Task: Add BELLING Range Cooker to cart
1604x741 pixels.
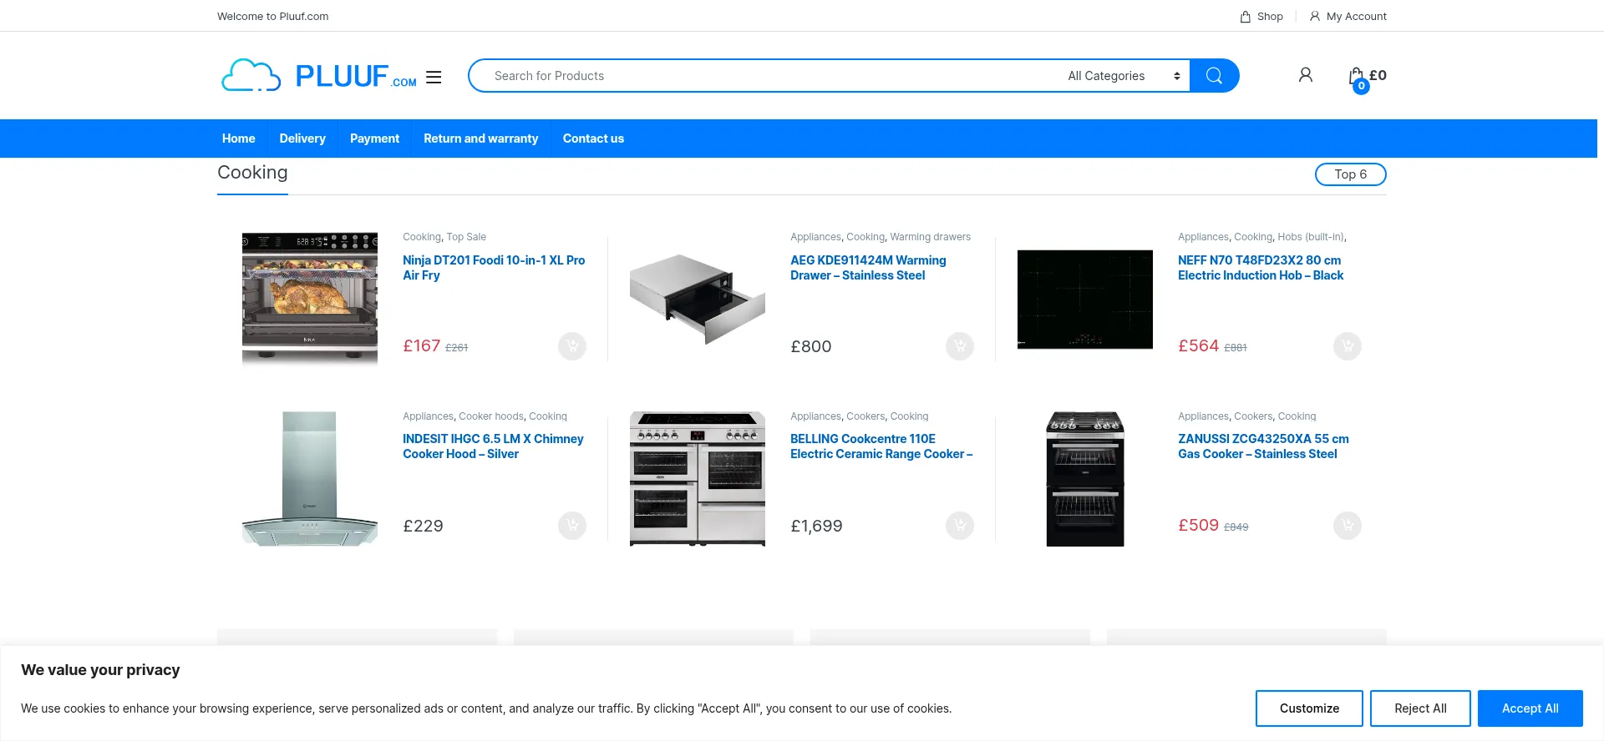Action: coord(959,526)
